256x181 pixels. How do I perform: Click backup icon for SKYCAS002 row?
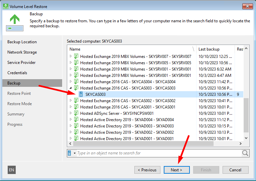click(x=76, y=101)
